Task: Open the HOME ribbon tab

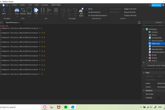Action: (x=15, y=5)
